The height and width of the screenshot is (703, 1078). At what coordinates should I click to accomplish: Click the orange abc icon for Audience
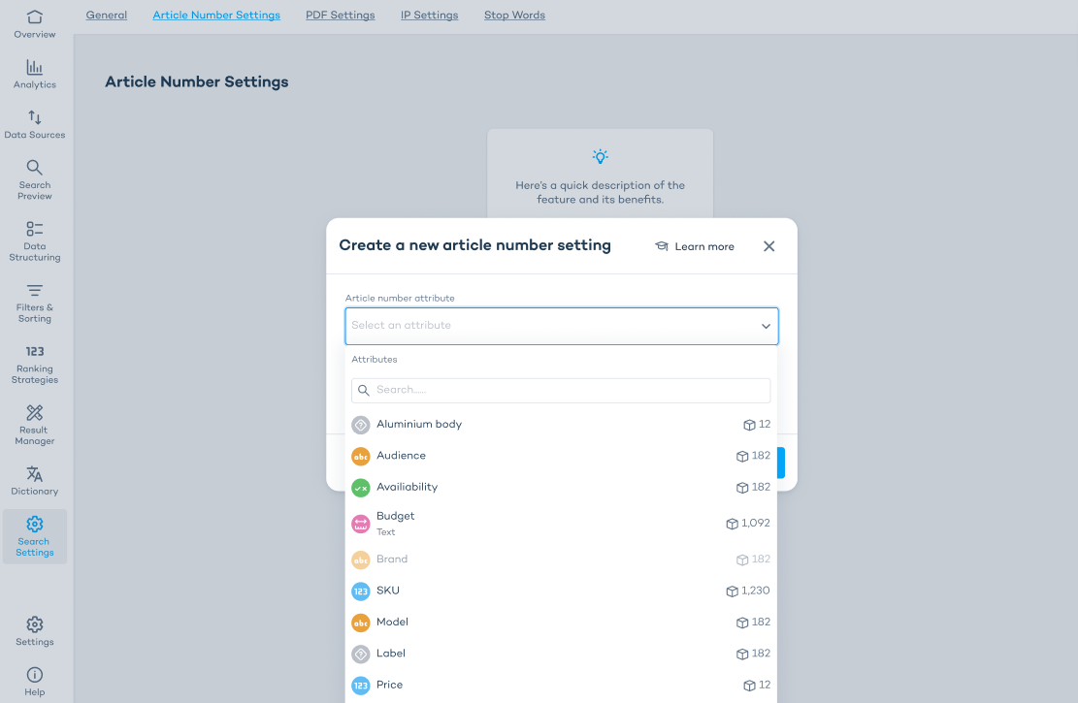click(x=360, y=457)
